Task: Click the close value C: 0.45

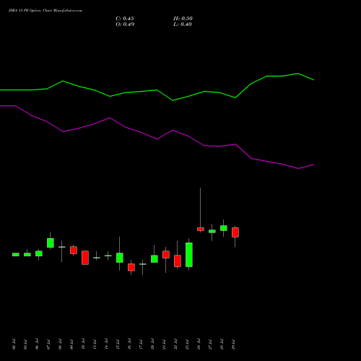Action: pos(125,19)
